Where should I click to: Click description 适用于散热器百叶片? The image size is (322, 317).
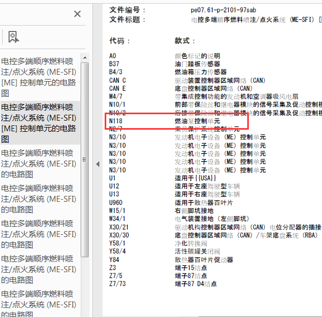point(203,203)
